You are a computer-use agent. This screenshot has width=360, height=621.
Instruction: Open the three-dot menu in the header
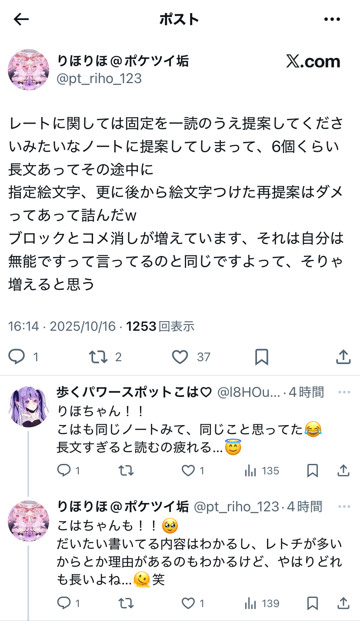(x=332, y=19)
